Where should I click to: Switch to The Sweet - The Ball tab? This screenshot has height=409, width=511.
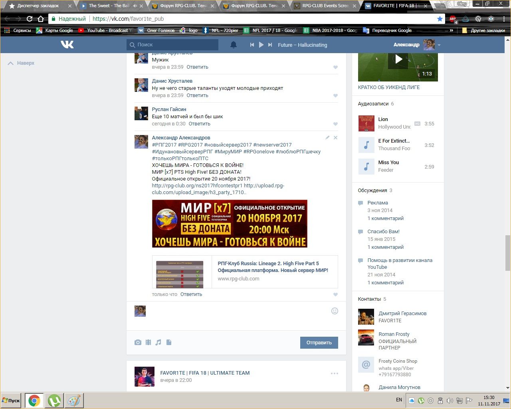coord(109,6)
